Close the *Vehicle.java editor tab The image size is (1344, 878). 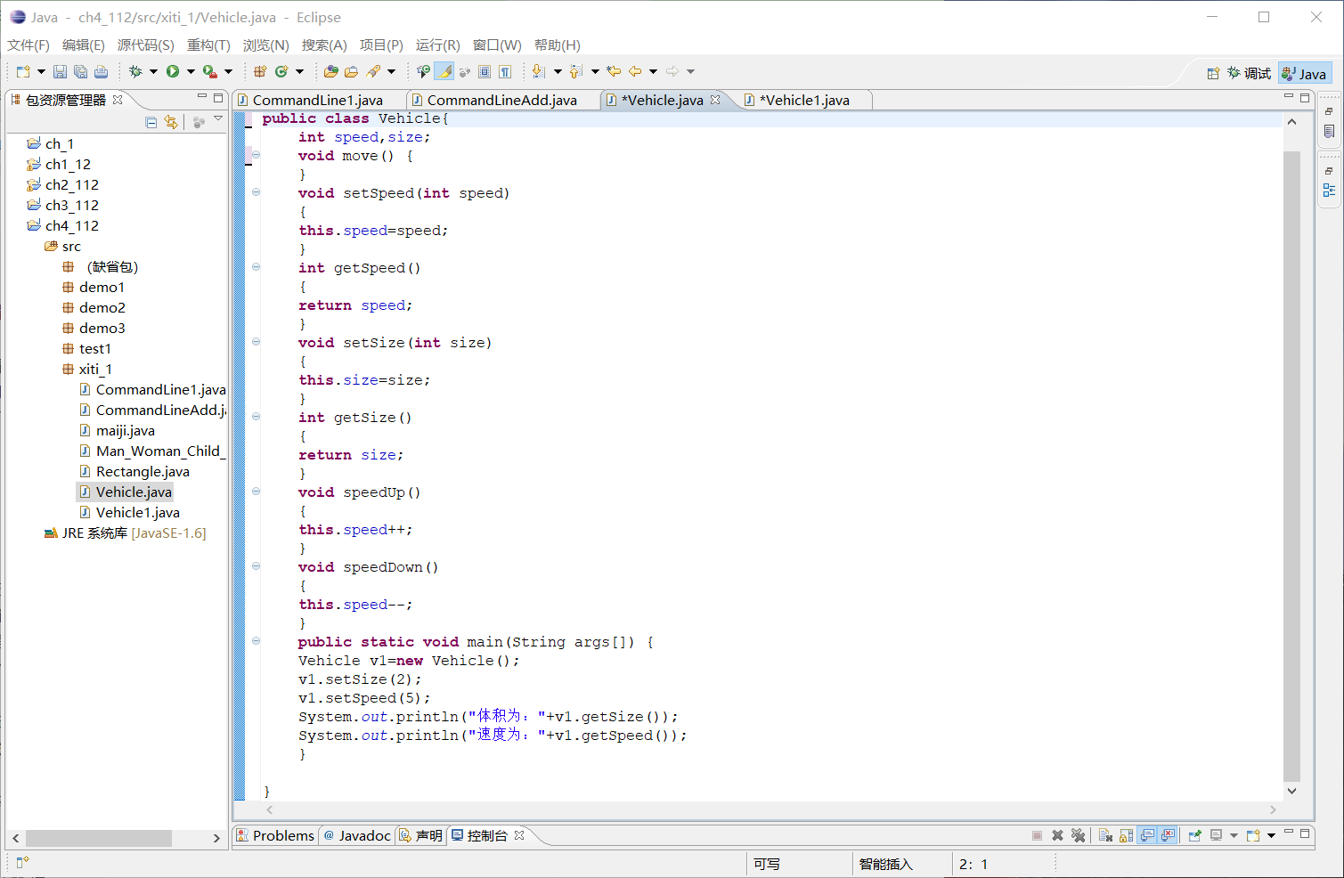(715, 100)
